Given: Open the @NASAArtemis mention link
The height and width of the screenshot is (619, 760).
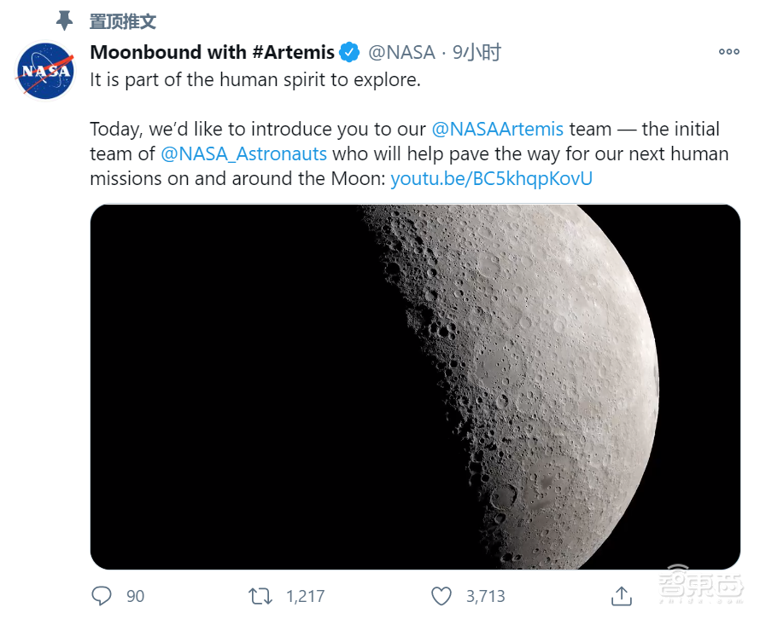Looking at the screenshot, I should tap(498, 130).
